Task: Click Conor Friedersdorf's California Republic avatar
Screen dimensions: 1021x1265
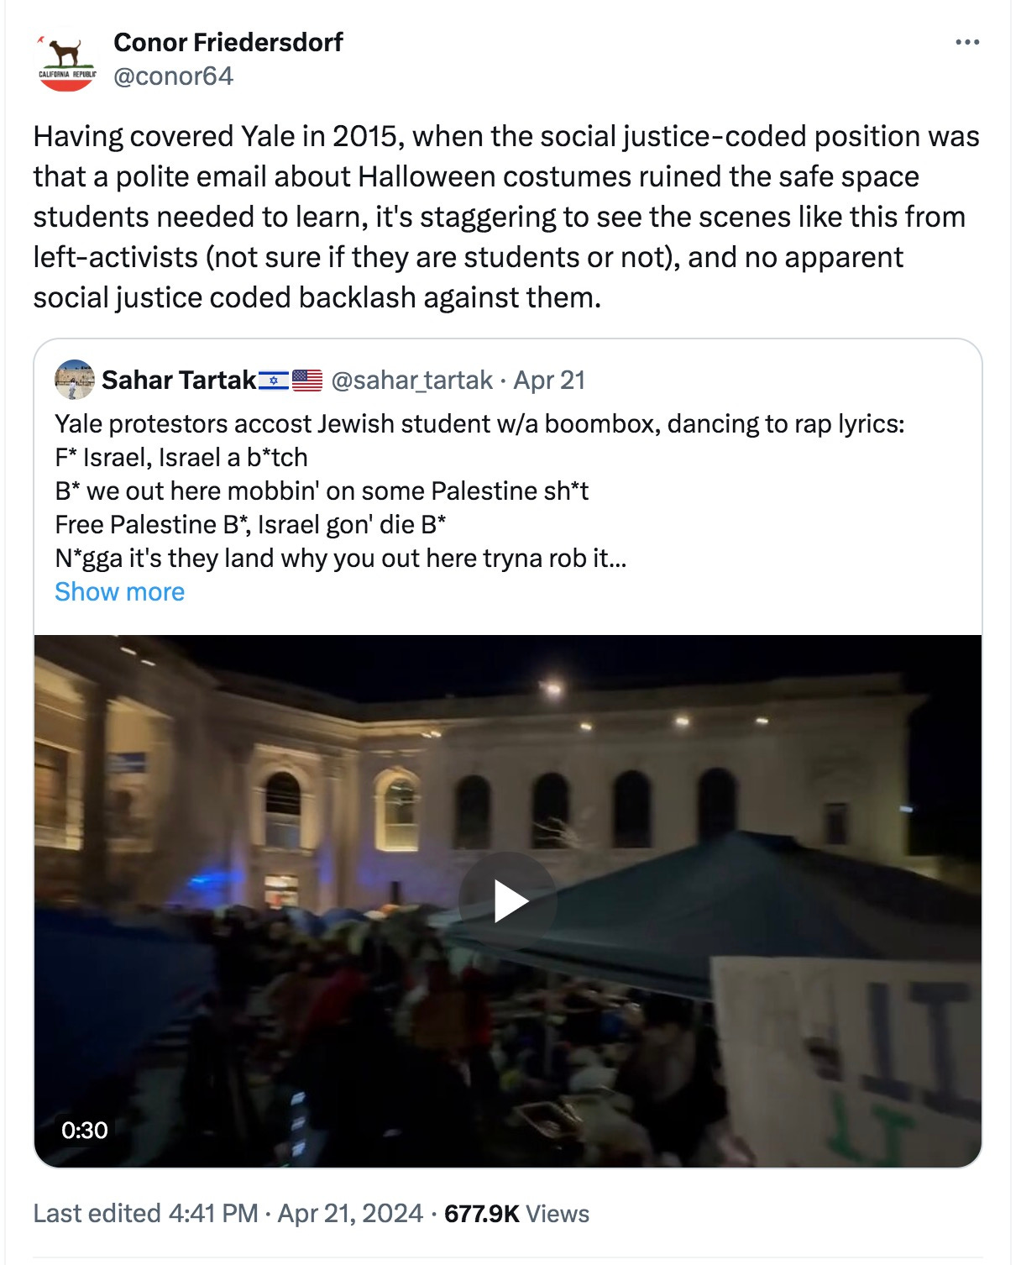Action: tap(66, 61)
